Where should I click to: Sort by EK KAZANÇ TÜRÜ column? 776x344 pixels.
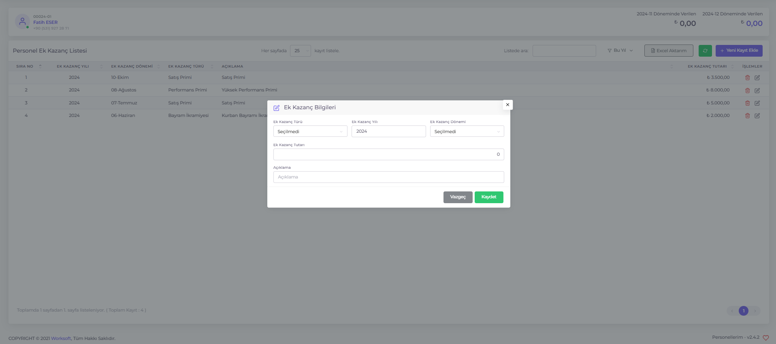190,66
